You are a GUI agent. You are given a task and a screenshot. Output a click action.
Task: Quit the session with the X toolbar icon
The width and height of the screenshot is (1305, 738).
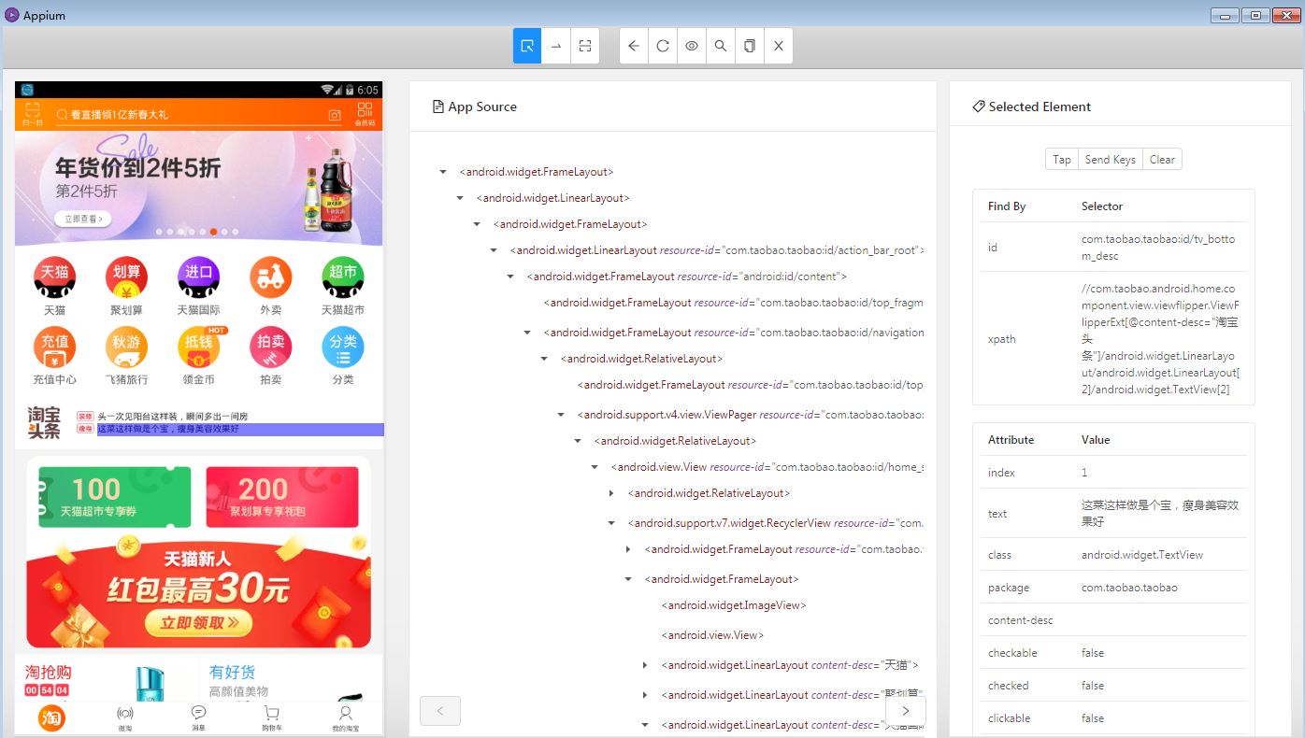coord(779,46)
